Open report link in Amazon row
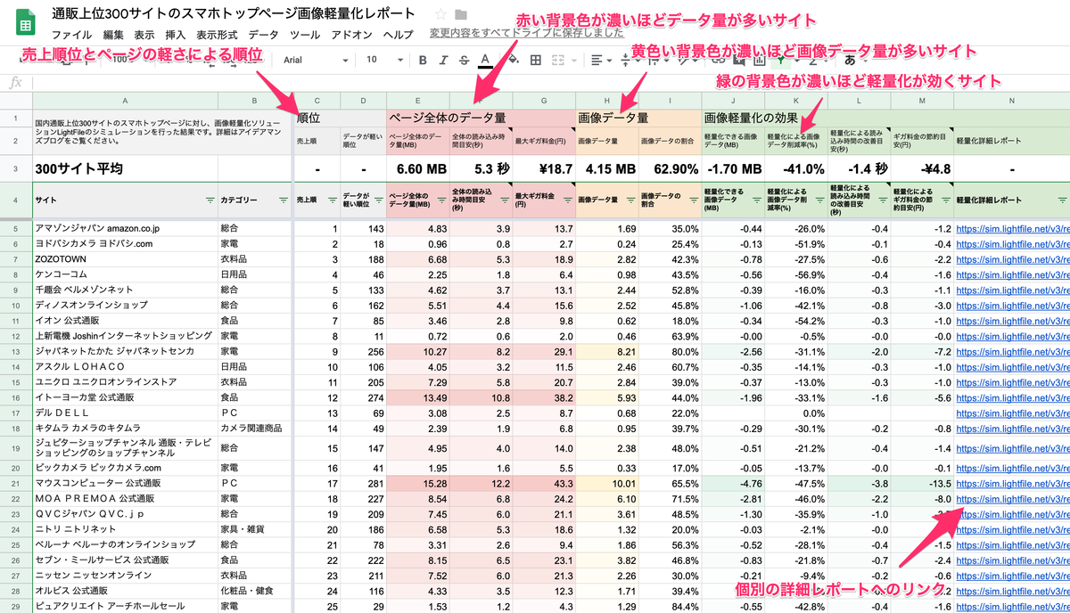Screen dimensions: 1070x613 click(x=1012, y=229)
